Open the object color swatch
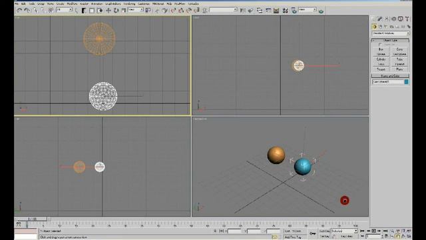426x240 pixels. 407,81
